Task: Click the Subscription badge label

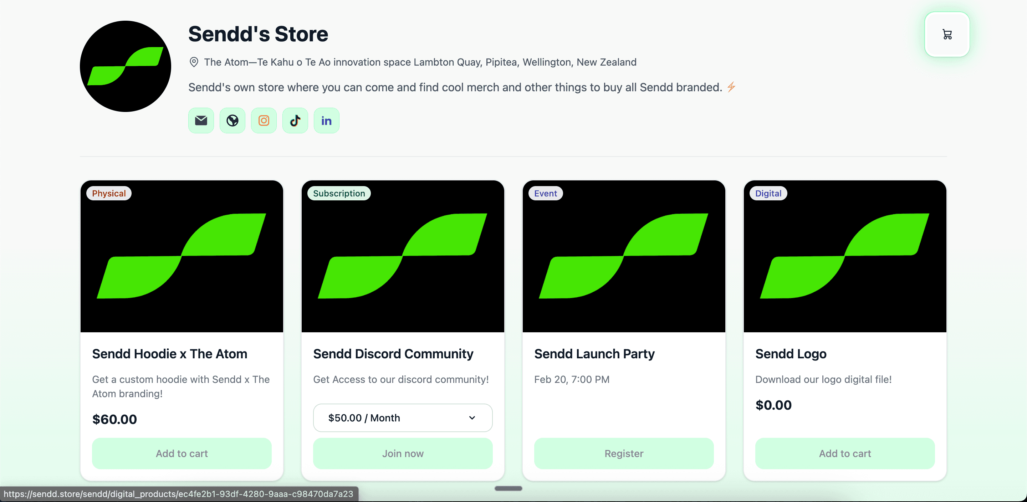Action: [339, 193]
